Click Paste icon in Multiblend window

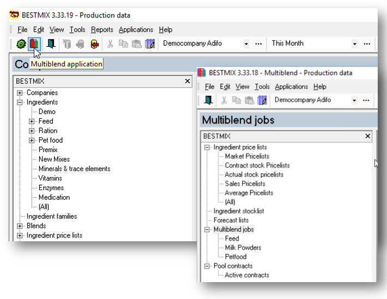(249, 100)
